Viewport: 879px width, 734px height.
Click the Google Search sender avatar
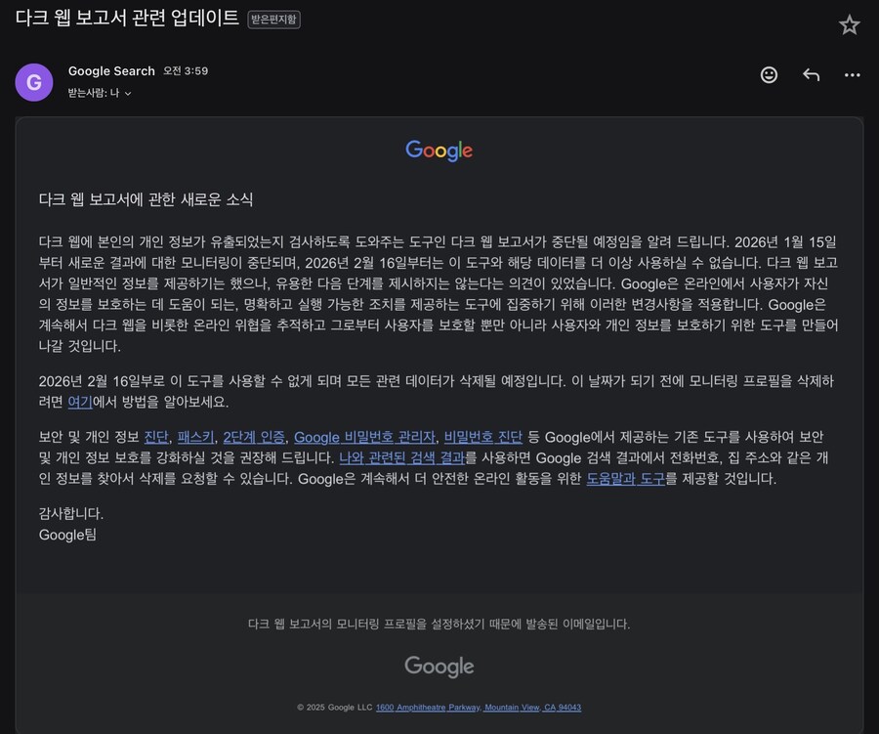(x=34, y=82)
